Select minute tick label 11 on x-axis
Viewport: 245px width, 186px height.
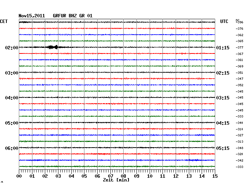coord(162,176)
